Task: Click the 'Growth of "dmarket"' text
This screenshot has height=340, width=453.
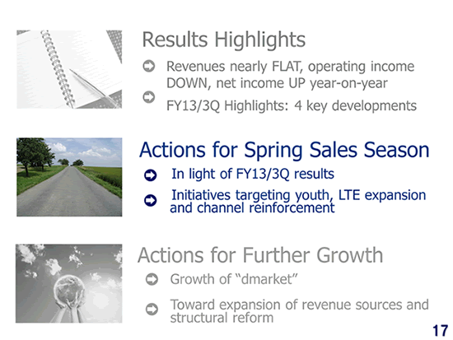Action: (x=234, y=279)
